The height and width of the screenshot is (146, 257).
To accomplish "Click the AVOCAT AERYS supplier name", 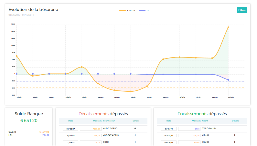I will (111, 135).
